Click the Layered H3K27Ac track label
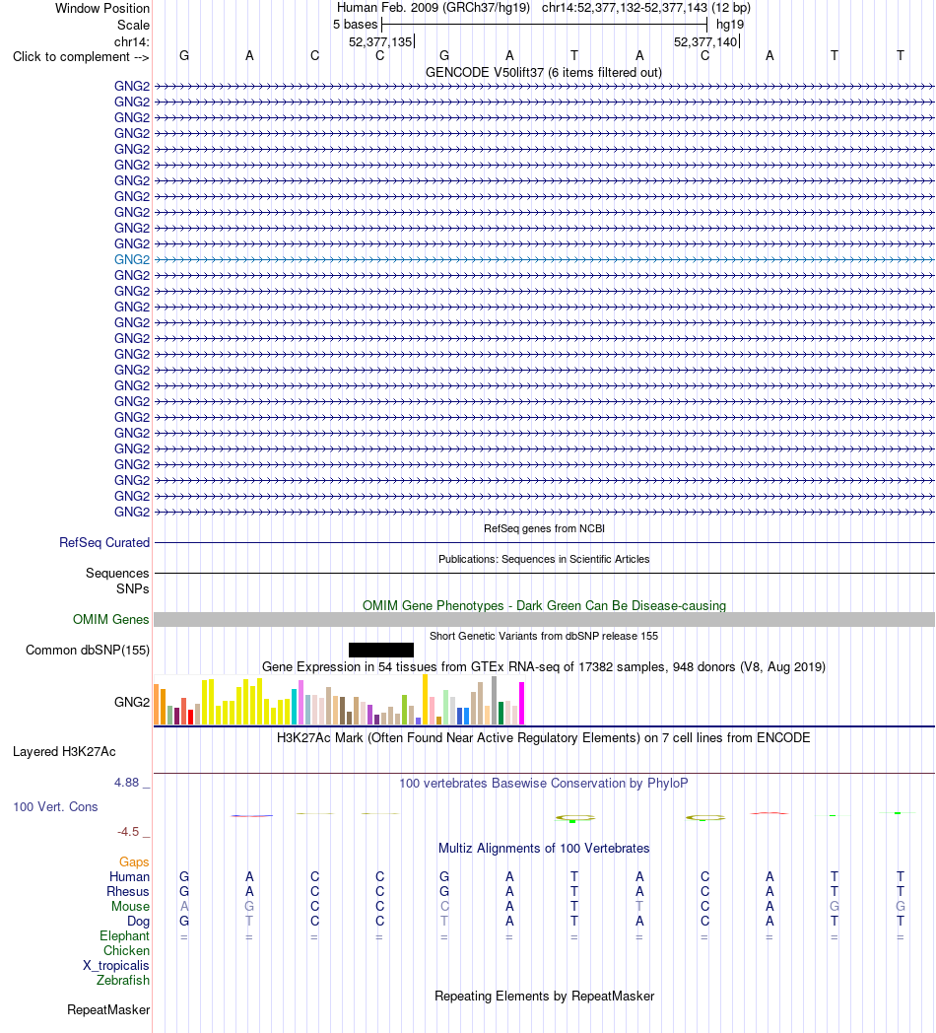This screenshot has width=936, height=1033. [x=64, y=752]
